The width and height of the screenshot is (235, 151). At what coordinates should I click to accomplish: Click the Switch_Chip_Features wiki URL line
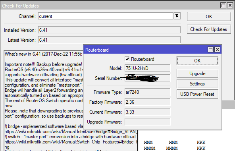71,142
